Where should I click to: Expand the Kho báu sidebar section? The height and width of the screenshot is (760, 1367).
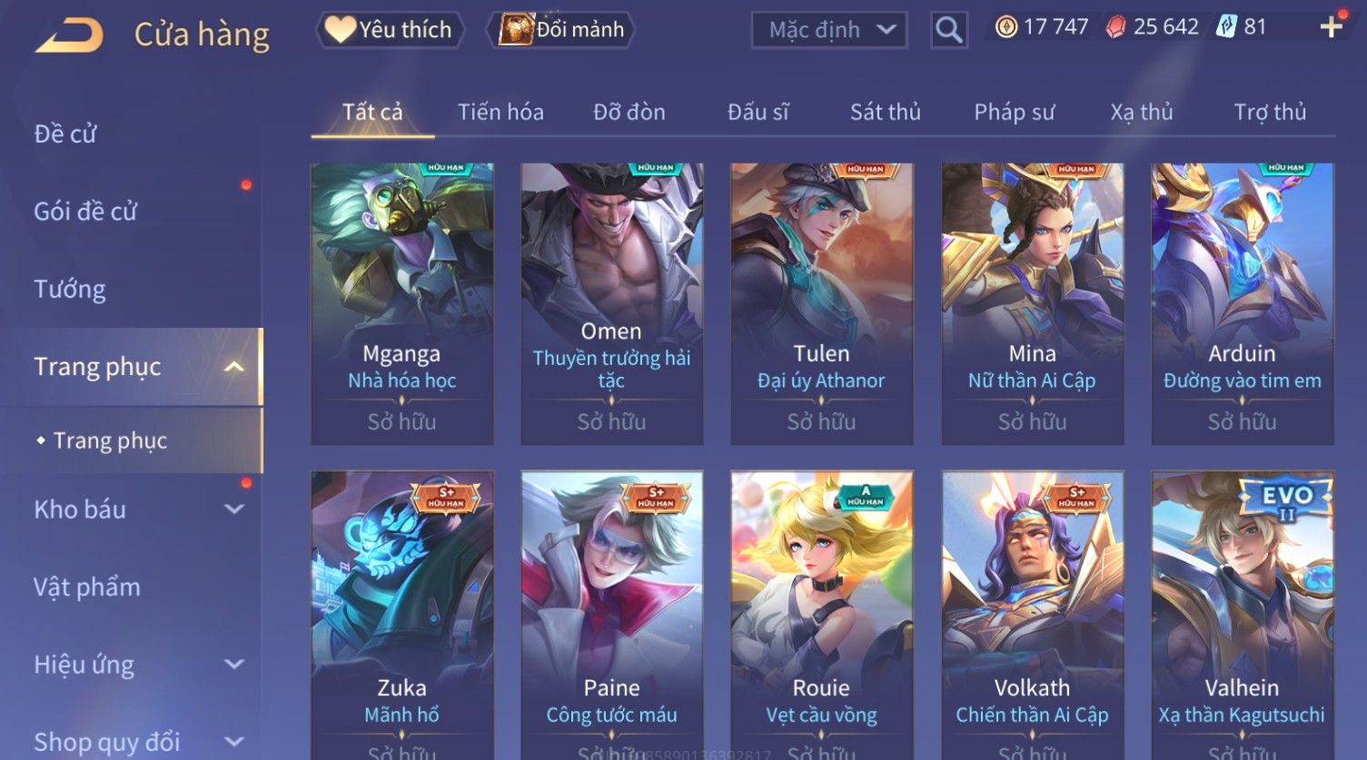(x=234, y=509)
